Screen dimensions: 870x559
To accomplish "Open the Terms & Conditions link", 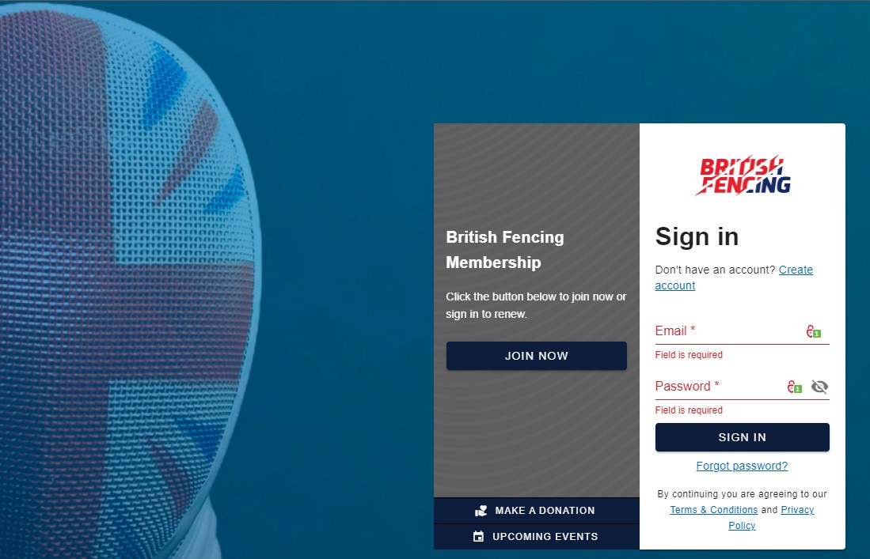I will [x=713, y=510].
